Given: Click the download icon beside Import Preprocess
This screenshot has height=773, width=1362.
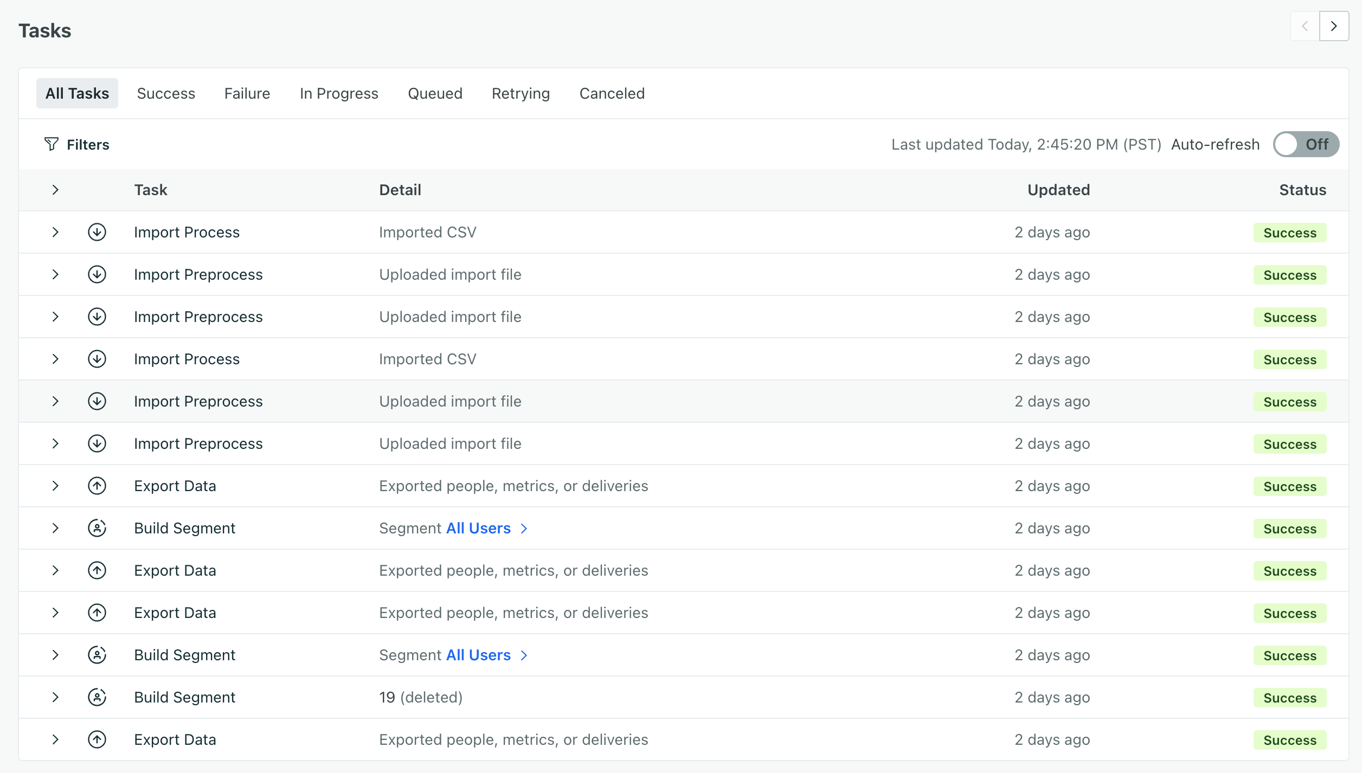Looking at the screenshot, I should [x=97, y=274].
